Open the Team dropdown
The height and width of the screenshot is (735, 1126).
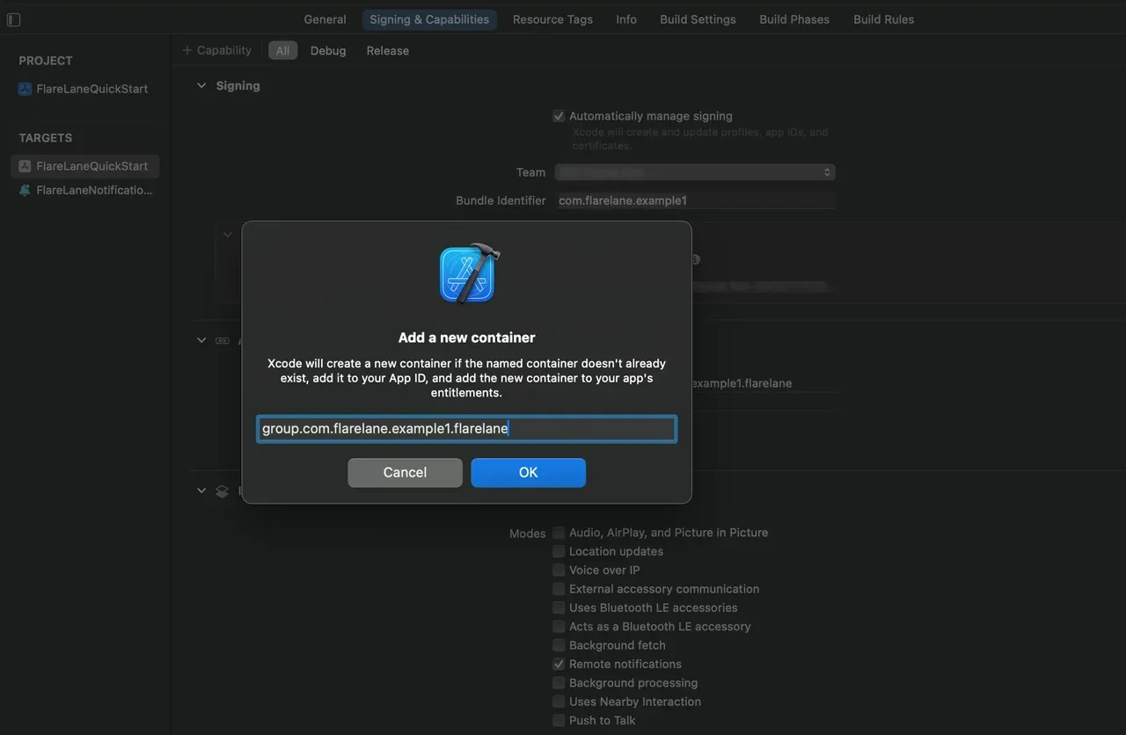click(x=694, y=172)
